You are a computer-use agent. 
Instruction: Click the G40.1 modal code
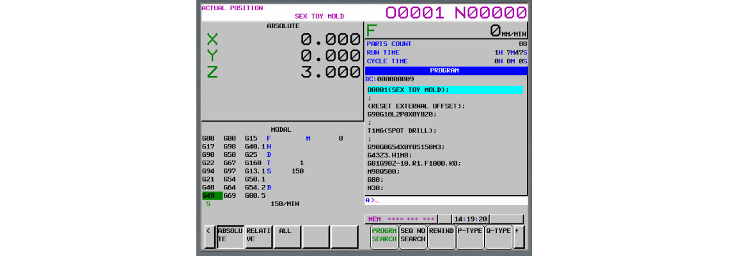(x=255, y=146)
